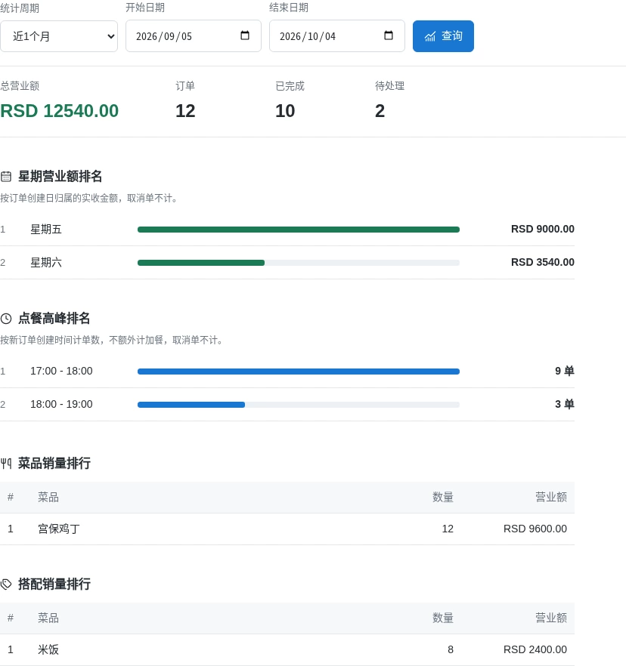Screen dimensions: 626x666
Task: Click the 3 单 order count
Action: point(564,404)
